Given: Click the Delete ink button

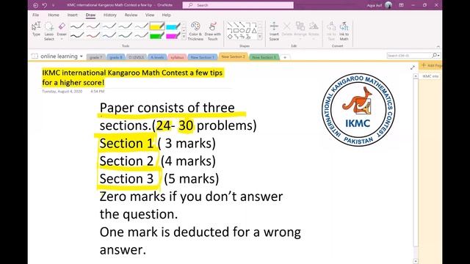Looking at the screenshot, I should 287,29.
